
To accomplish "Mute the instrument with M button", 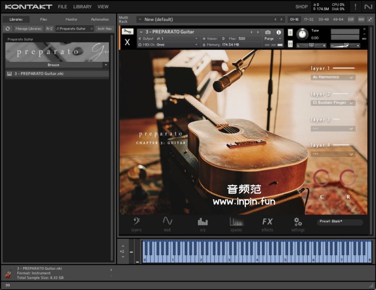I will pos(290,44).
